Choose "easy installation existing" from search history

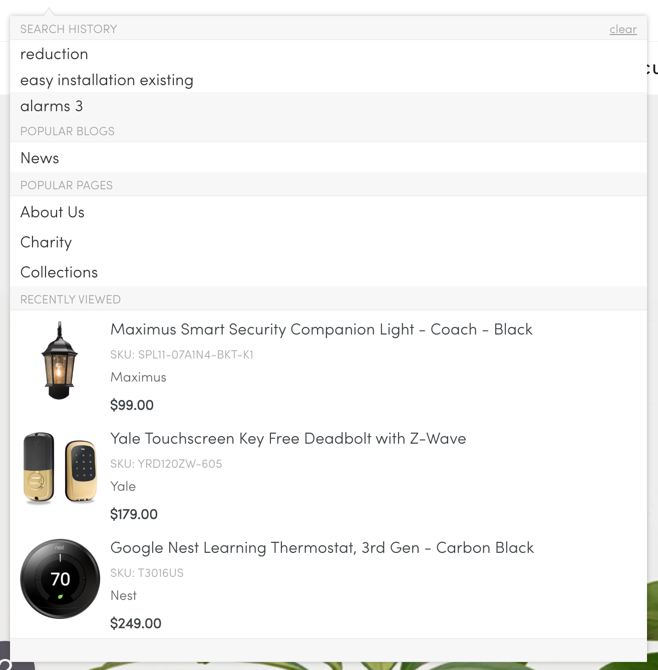pos(107,80)
